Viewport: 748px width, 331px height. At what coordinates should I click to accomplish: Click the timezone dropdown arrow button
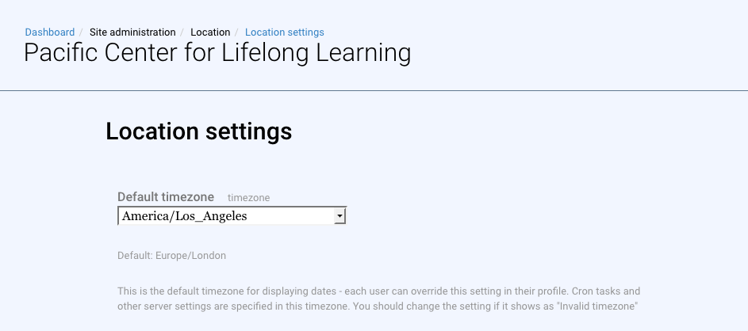pyautogui.click(x=339, y=215)
